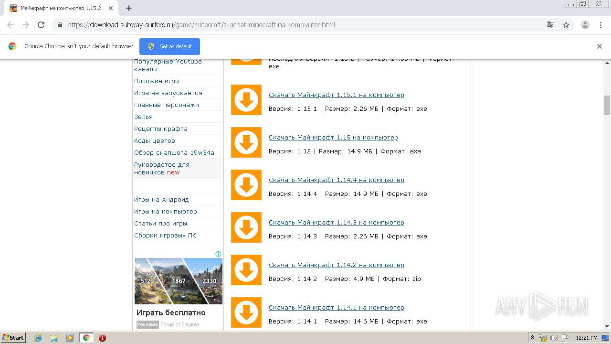
Task: Dismiss the default browser notification bar
Action: pos(600,46)
